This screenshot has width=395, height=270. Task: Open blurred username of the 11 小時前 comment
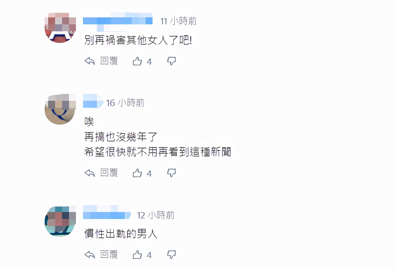(118, 21)
